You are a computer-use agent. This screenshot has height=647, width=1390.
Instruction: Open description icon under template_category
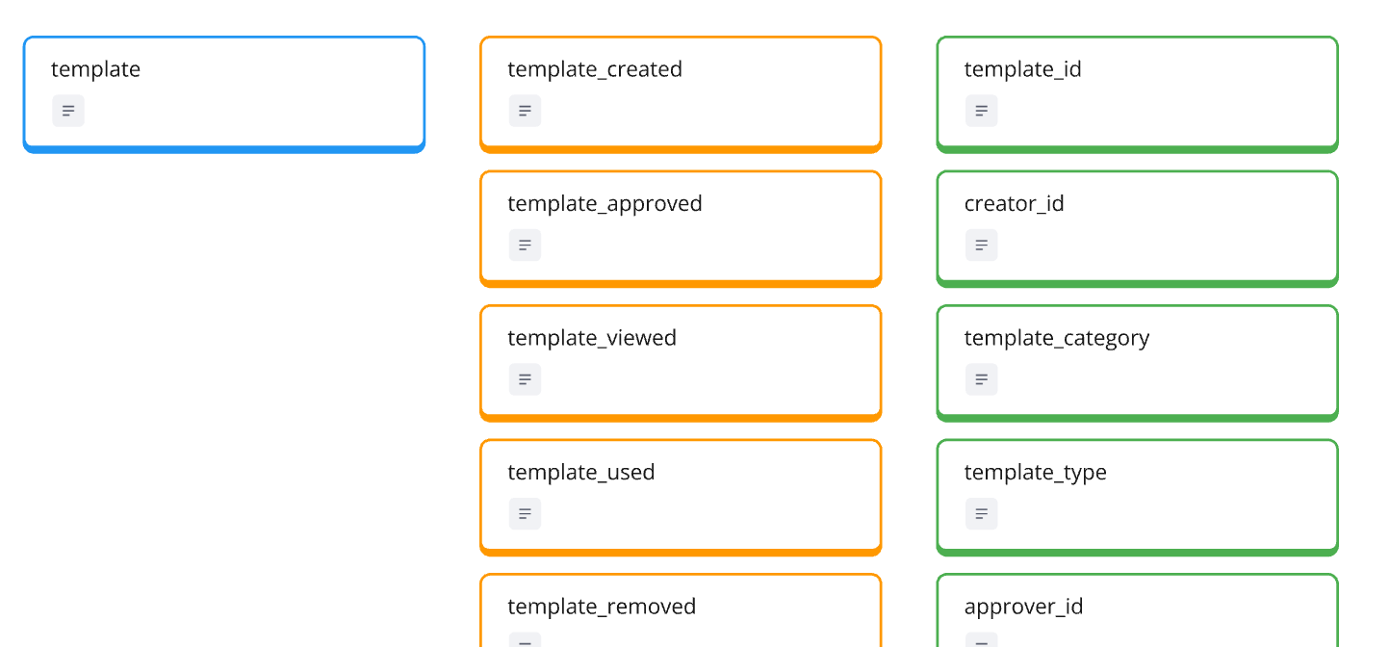click(x=981, y=379)
